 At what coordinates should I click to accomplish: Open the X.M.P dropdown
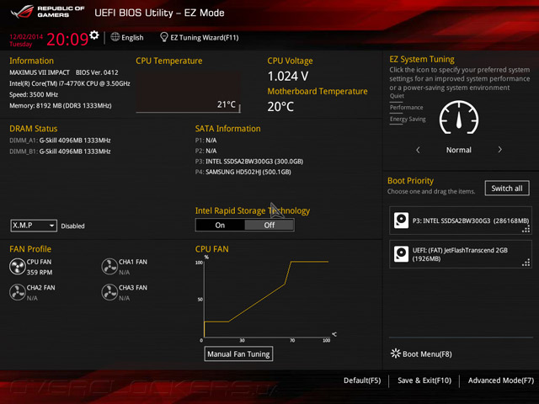point(34,226)
